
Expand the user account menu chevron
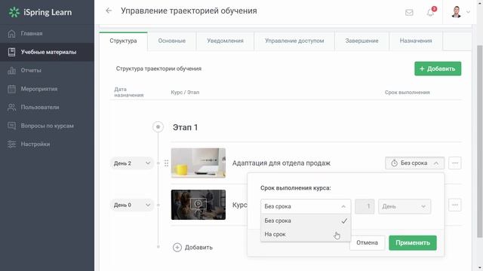[468, 12]
